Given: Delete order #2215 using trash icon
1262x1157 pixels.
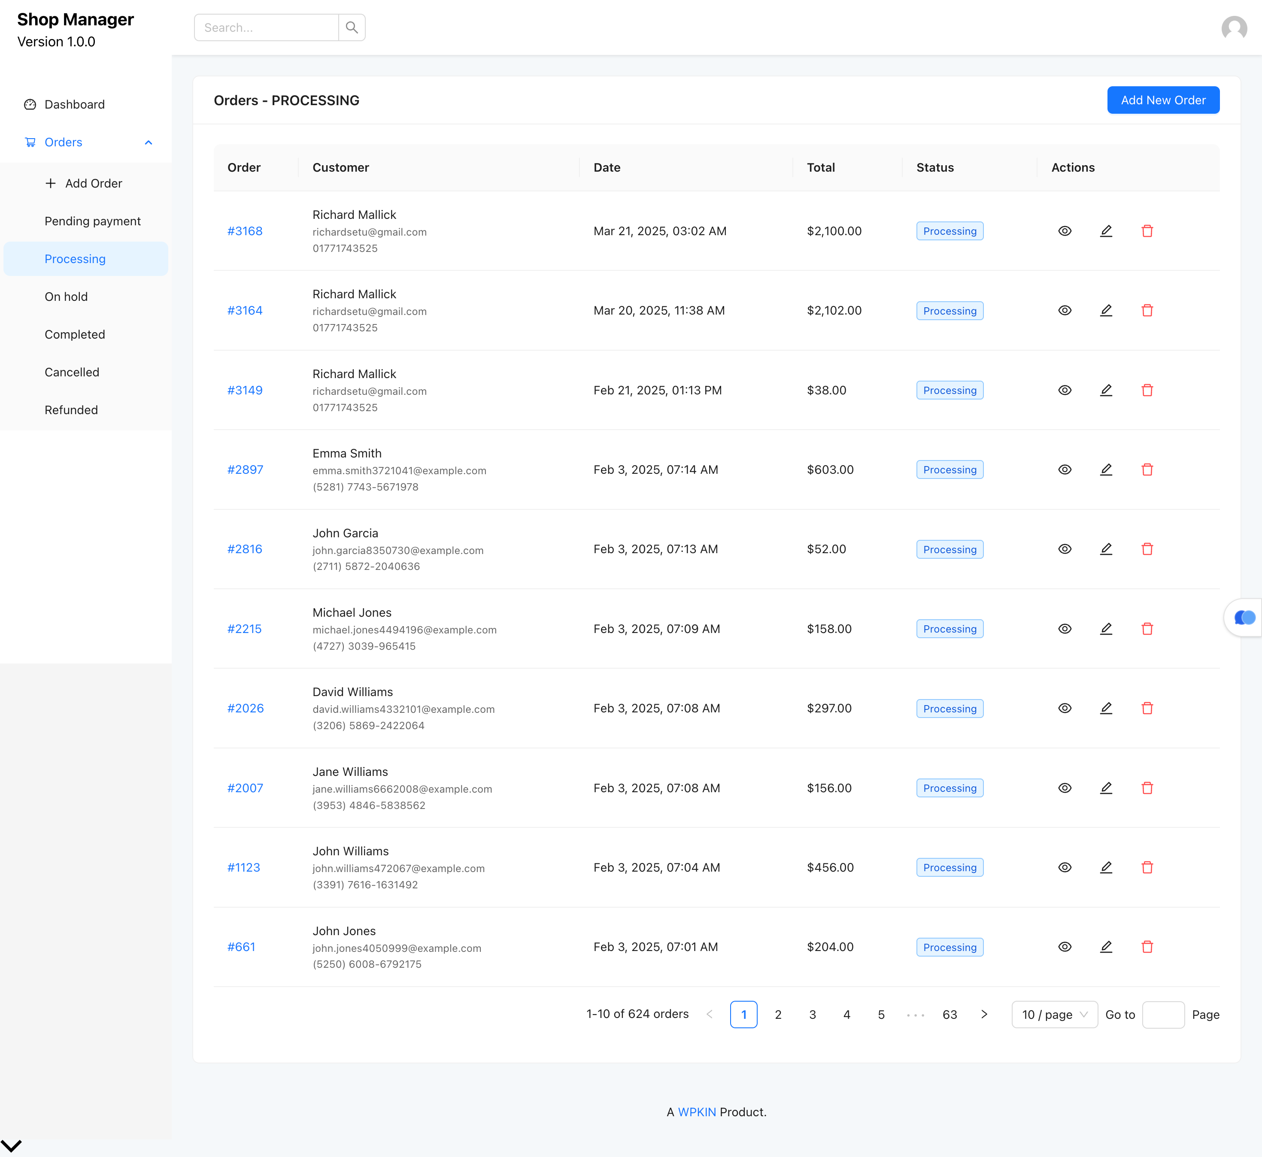Looking at the screenshot, I should (1147, 629).
